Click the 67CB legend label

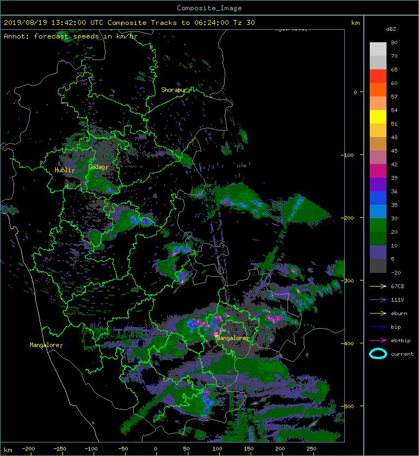tap(397, 286)
